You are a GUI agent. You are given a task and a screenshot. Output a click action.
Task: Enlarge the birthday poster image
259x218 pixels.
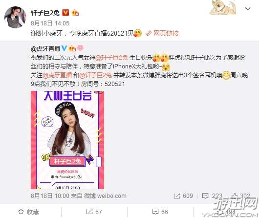tap(67, 140)
